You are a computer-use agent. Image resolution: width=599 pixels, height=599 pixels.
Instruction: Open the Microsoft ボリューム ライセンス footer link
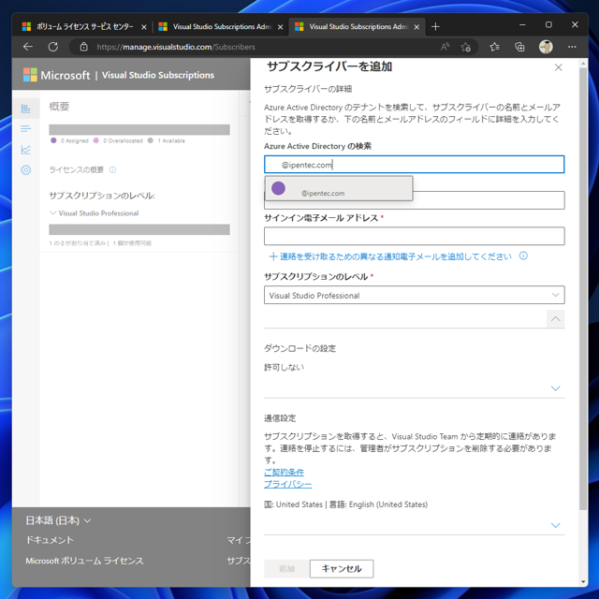(84, 561)
